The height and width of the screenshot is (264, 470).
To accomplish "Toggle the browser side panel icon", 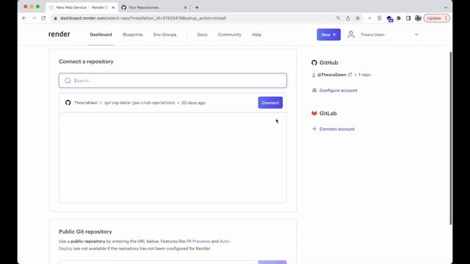I will tap(408, 18).
